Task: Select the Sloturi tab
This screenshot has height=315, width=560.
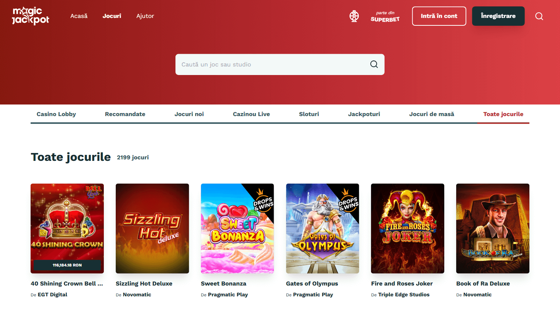Action: point(309,114)
